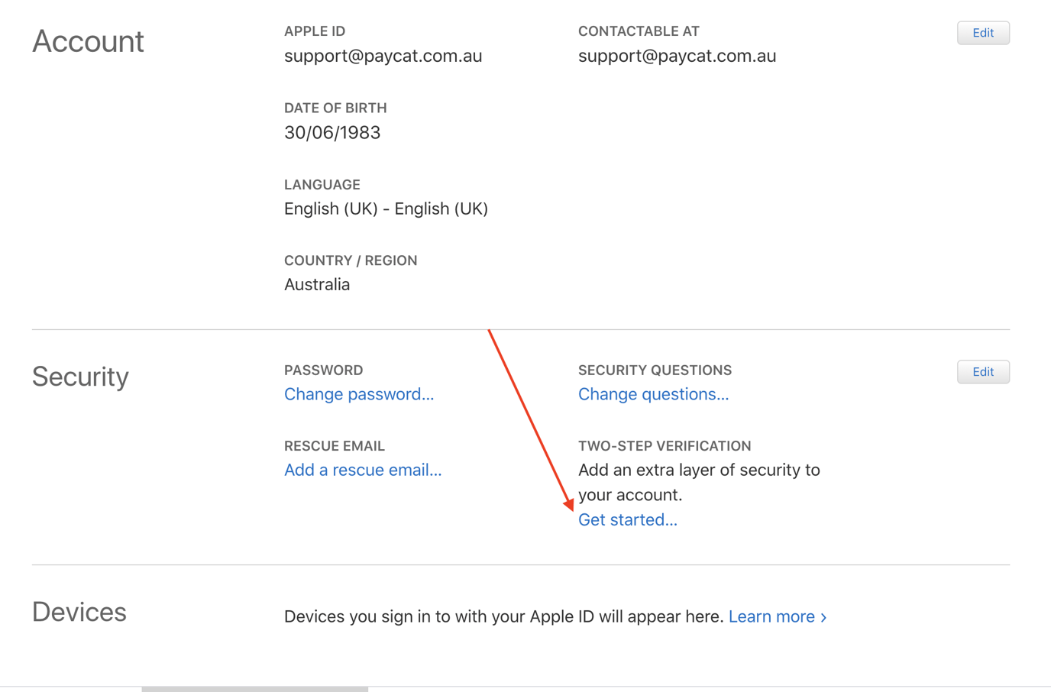Select the Apple ID email address
Screen dimensions: 1051x692
click(x=383, y=55)
